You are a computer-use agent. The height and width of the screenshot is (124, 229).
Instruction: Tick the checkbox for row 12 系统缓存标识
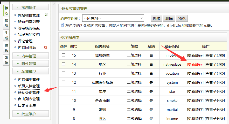point(64,82)
